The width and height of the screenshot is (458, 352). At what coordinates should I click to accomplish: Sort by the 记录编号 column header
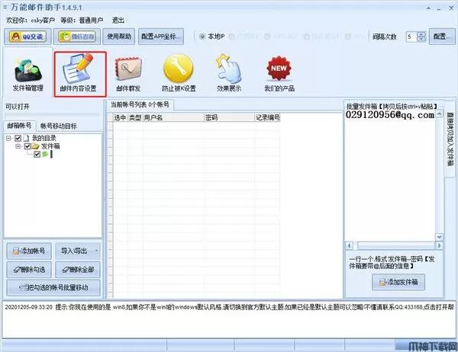pyautogui.click(x=268, y=117)
